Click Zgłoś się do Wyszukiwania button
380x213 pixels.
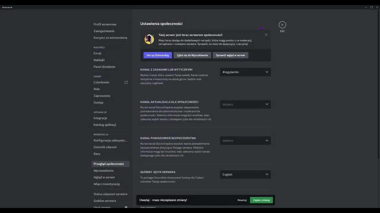(x=192, y=55)
